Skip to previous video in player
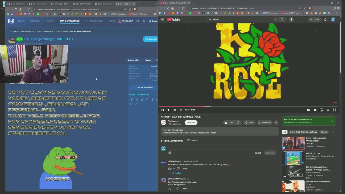 [x=163, y=110]
